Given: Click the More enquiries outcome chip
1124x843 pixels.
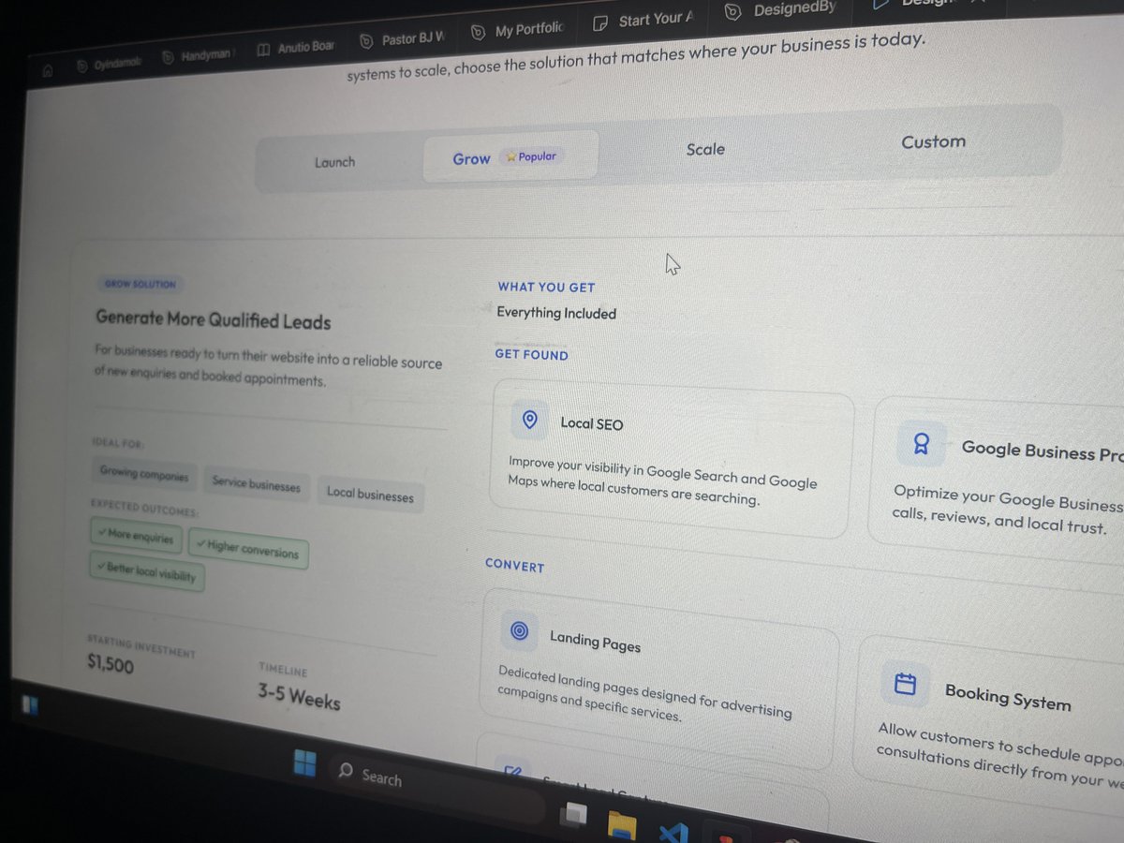Looking at the screenshot, I should click(x=136, y=537).
